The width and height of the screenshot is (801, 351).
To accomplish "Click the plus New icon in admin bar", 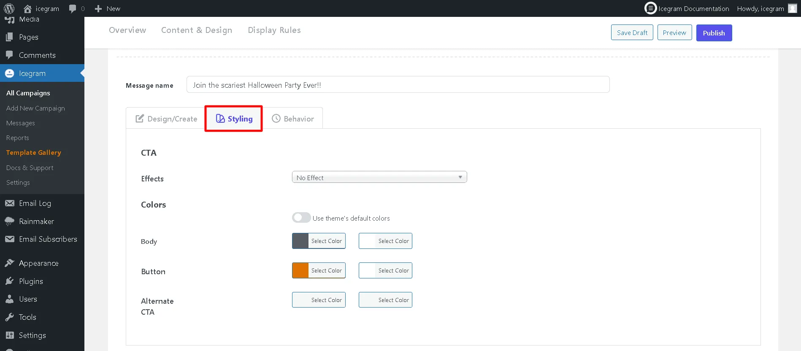I will pyautogui.click(x=98, y=8).
